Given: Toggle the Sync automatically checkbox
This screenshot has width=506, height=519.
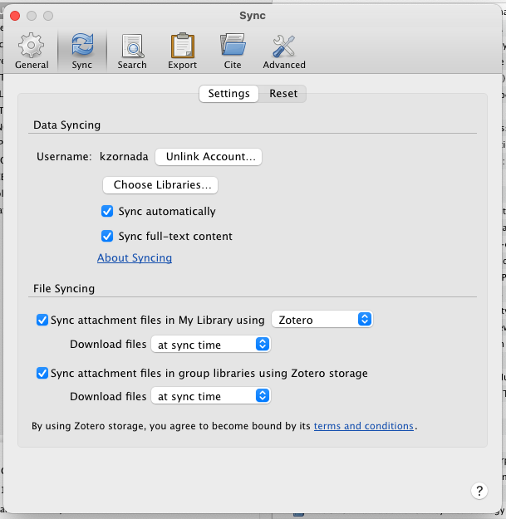Looking at the screenshot, I should tap(107, 211).
